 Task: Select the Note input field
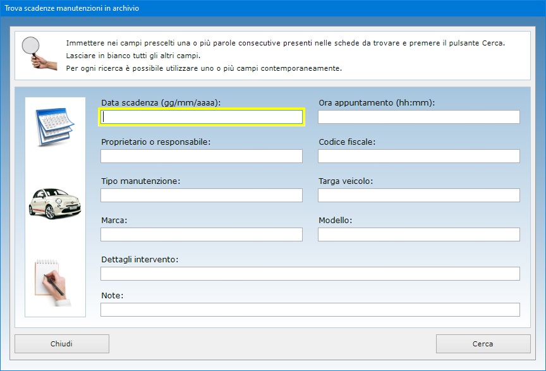point(310,310)
